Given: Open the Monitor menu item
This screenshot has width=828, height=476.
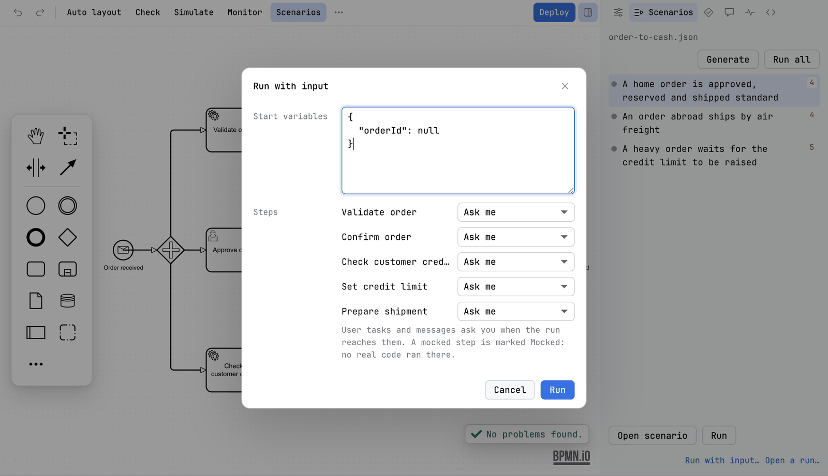Looking at the screenshot, I should click(245, 12).
